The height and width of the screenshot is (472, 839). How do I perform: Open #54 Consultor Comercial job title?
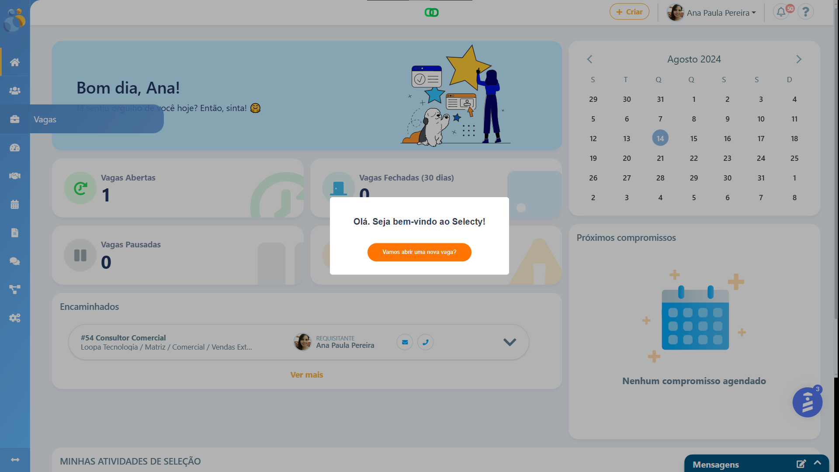point(123,338)
